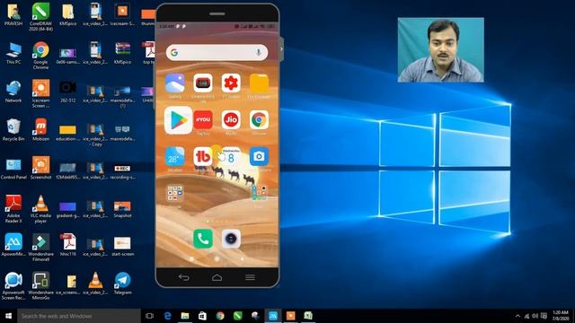Tap the phone Menu navigation button
This screenshot has height=323, width=575.
250,277
